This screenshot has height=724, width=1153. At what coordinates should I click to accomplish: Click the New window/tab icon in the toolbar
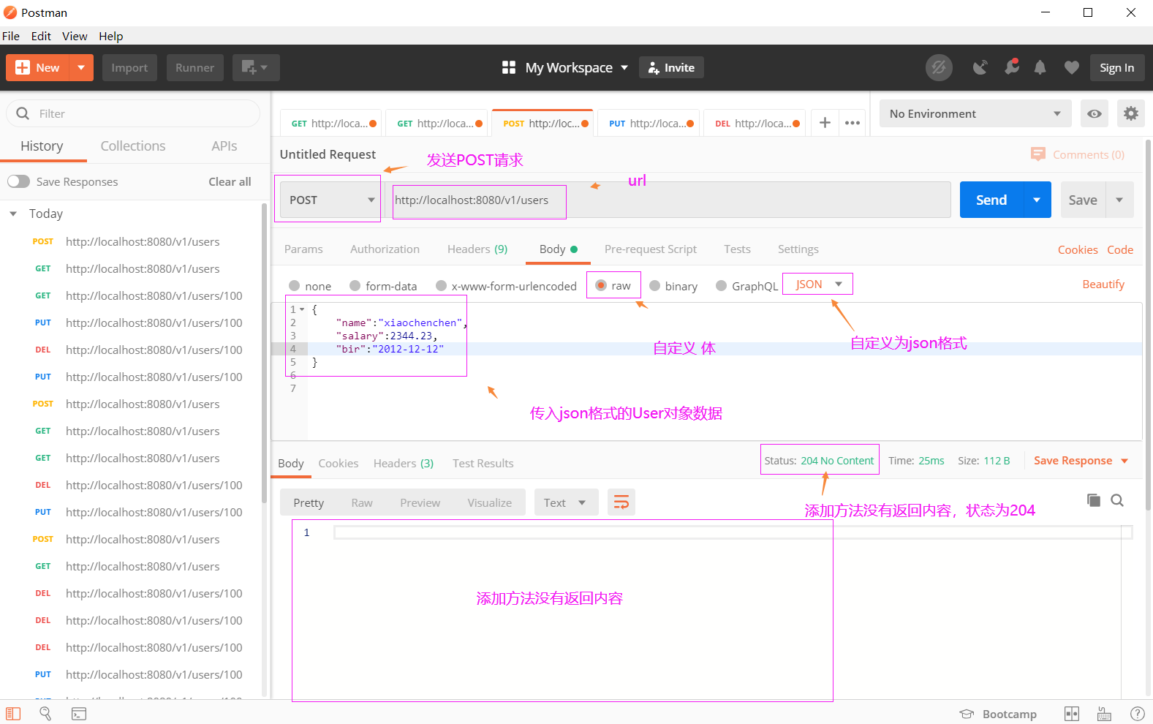(255, 67)
